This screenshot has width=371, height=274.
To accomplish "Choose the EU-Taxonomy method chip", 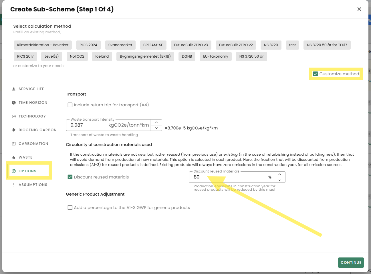I will point(216,56).
